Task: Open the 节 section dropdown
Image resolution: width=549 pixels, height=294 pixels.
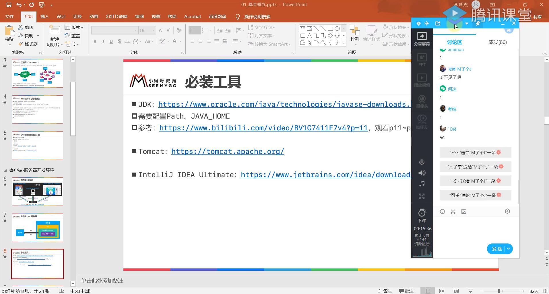Action: click(72, 44)
